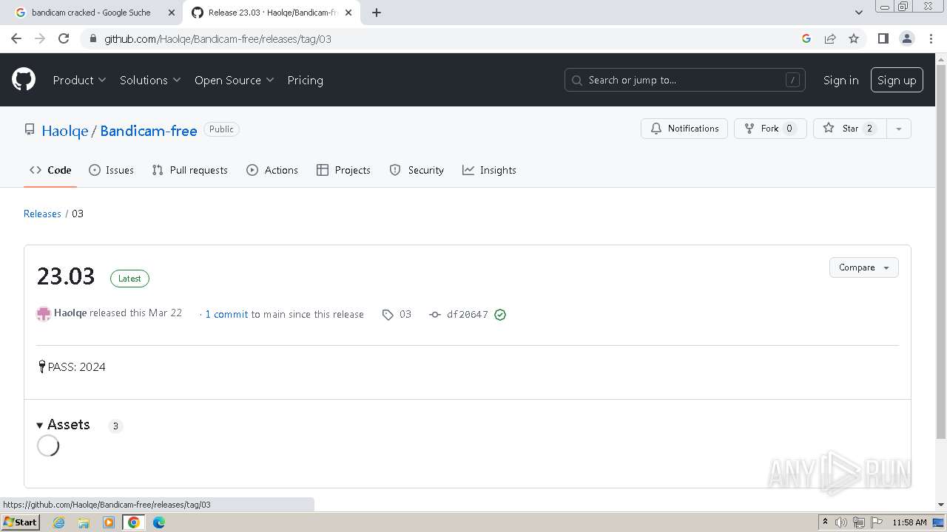Click the Search or jump to field
Image resolution: width=947 pixels, height=532 pixels.
(685, 80)
